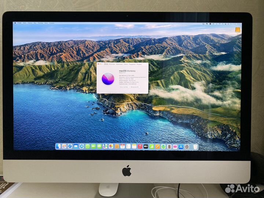Open Messages in the dock
The image size is (264, 198).
click(x=99, y=146)
